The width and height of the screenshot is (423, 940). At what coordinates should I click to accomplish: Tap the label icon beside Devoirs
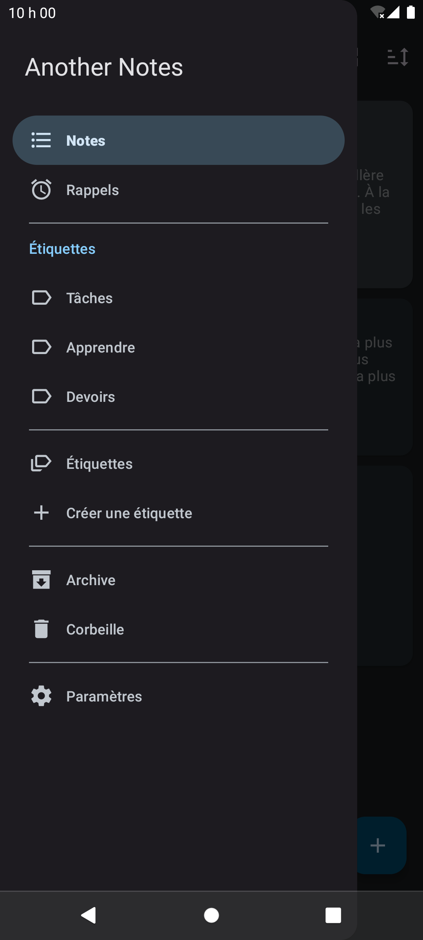pyautogui.click(x=41, y=396)
